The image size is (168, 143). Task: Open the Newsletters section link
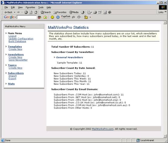click(16, 55)
